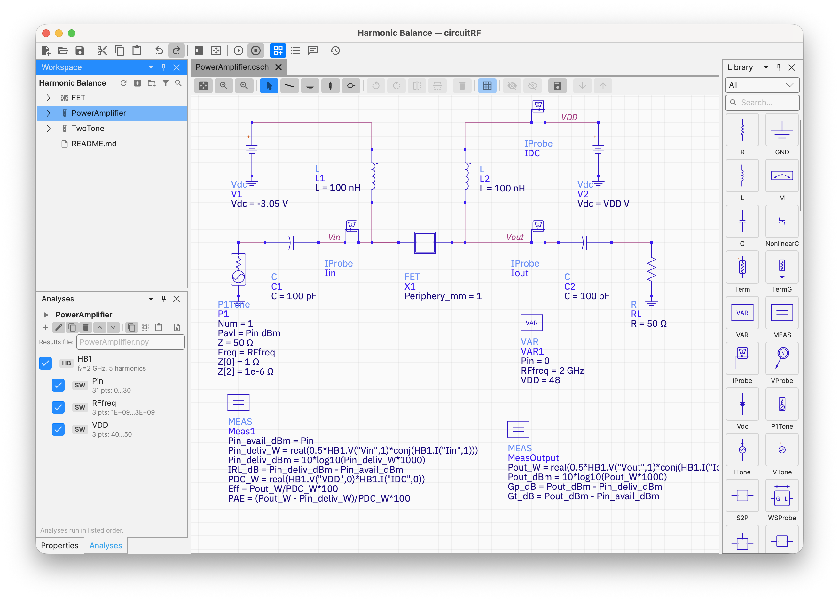The width and height of the screenshot is (839, 601).
Task: Select the ground placement tool
Action: (310, 86)
